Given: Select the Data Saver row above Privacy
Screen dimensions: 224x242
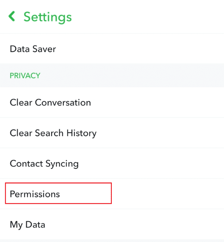Looking at the screenshot, I should 112,49.
